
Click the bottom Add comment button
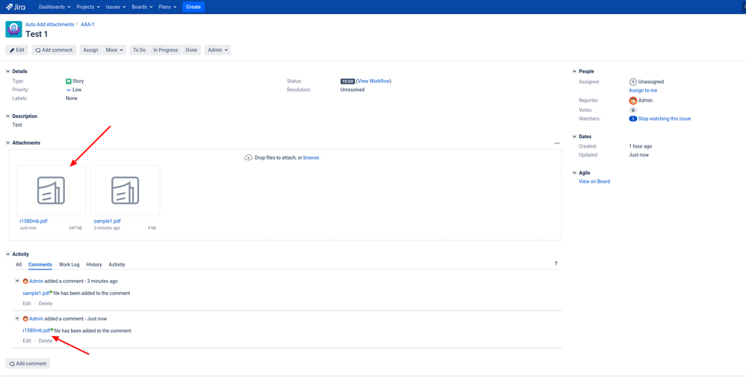[x=28, y=364]
